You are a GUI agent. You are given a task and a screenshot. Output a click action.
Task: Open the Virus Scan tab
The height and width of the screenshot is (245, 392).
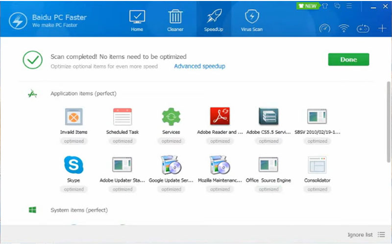point(252,21)
